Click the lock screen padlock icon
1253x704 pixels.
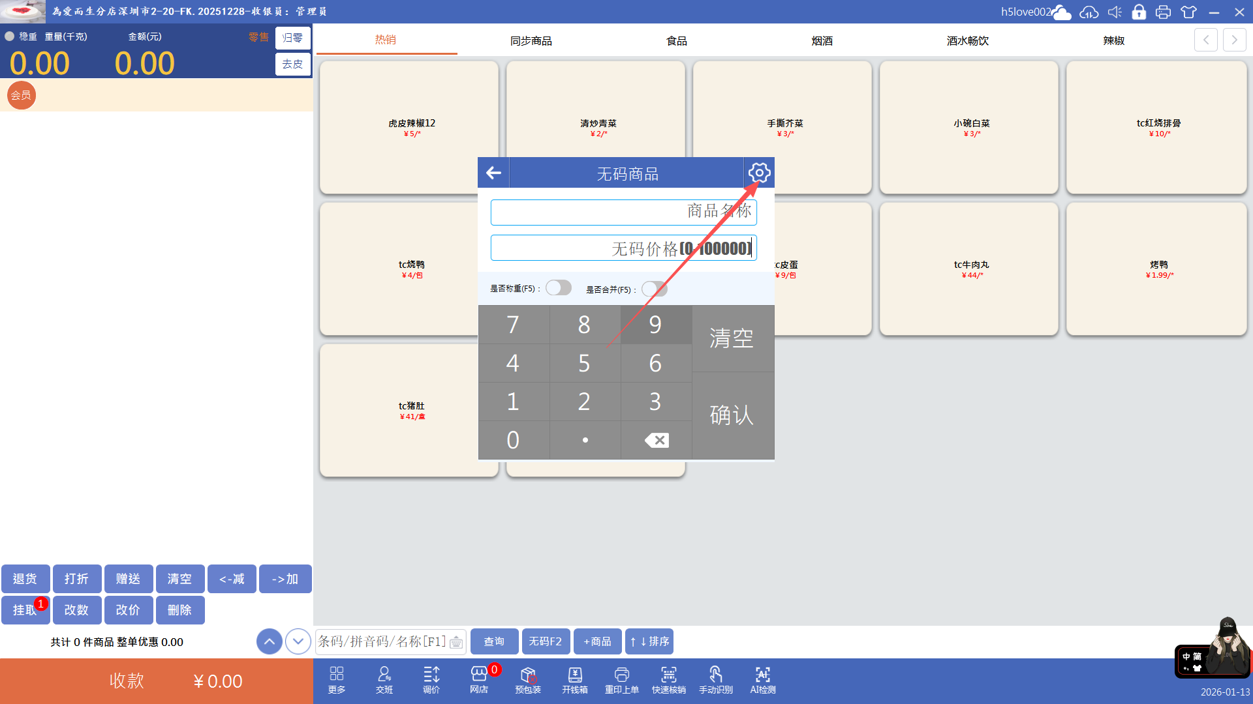pyautogui.click(x=1139, y=12)
